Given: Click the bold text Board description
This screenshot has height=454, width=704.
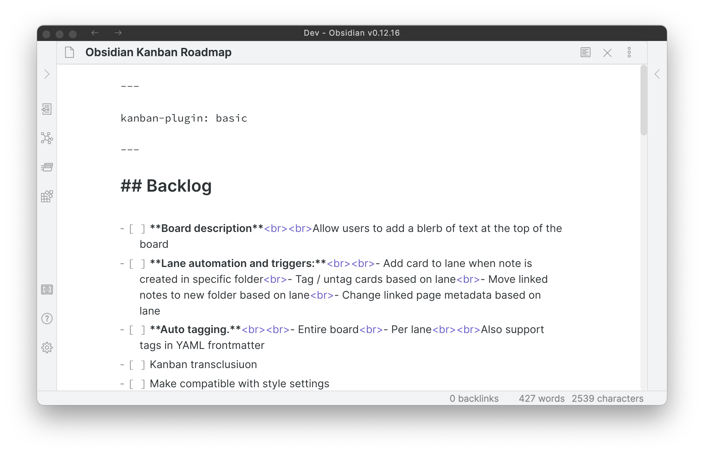Looking at the screenshot, I should click(x=206, y=228).
